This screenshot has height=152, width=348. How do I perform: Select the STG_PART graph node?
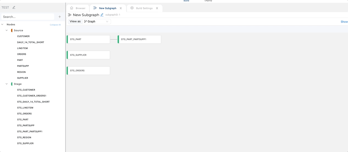(x=88, y=39)
